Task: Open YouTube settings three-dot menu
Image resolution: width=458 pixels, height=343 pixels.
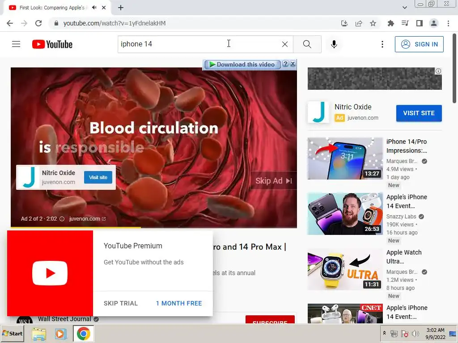Action: tap(382, 44)
